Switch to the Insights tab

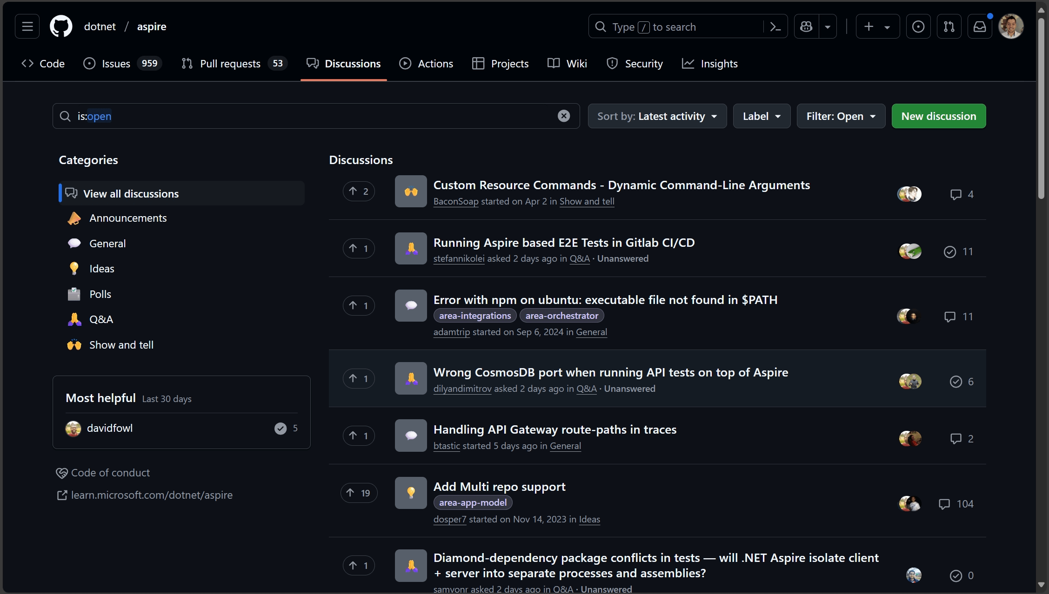pos(710,64)
